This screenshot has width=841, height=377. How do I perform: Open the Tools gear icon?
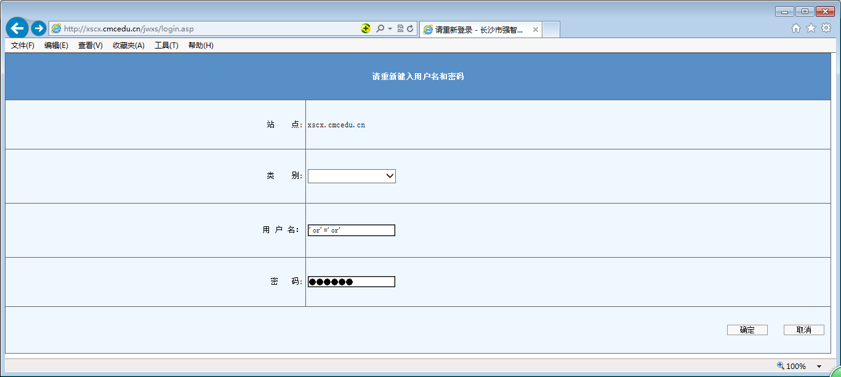826,28
